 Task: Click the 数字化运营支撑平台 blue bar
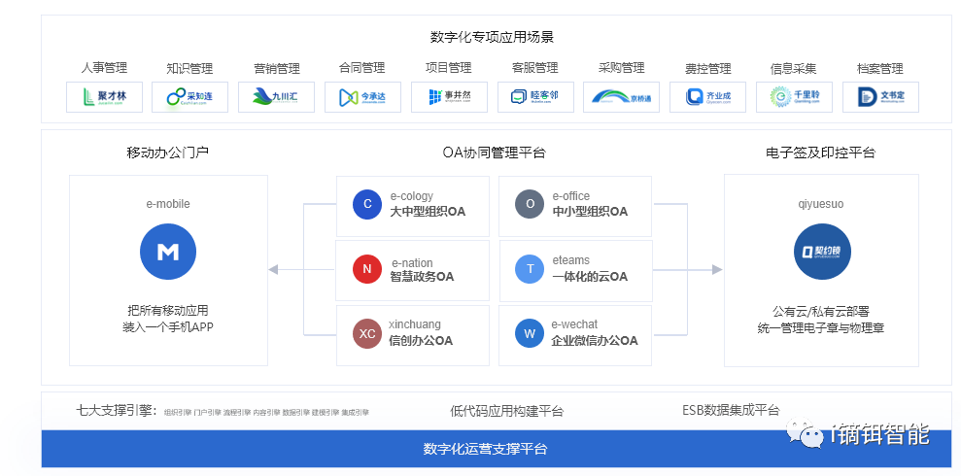coord(485,449)
